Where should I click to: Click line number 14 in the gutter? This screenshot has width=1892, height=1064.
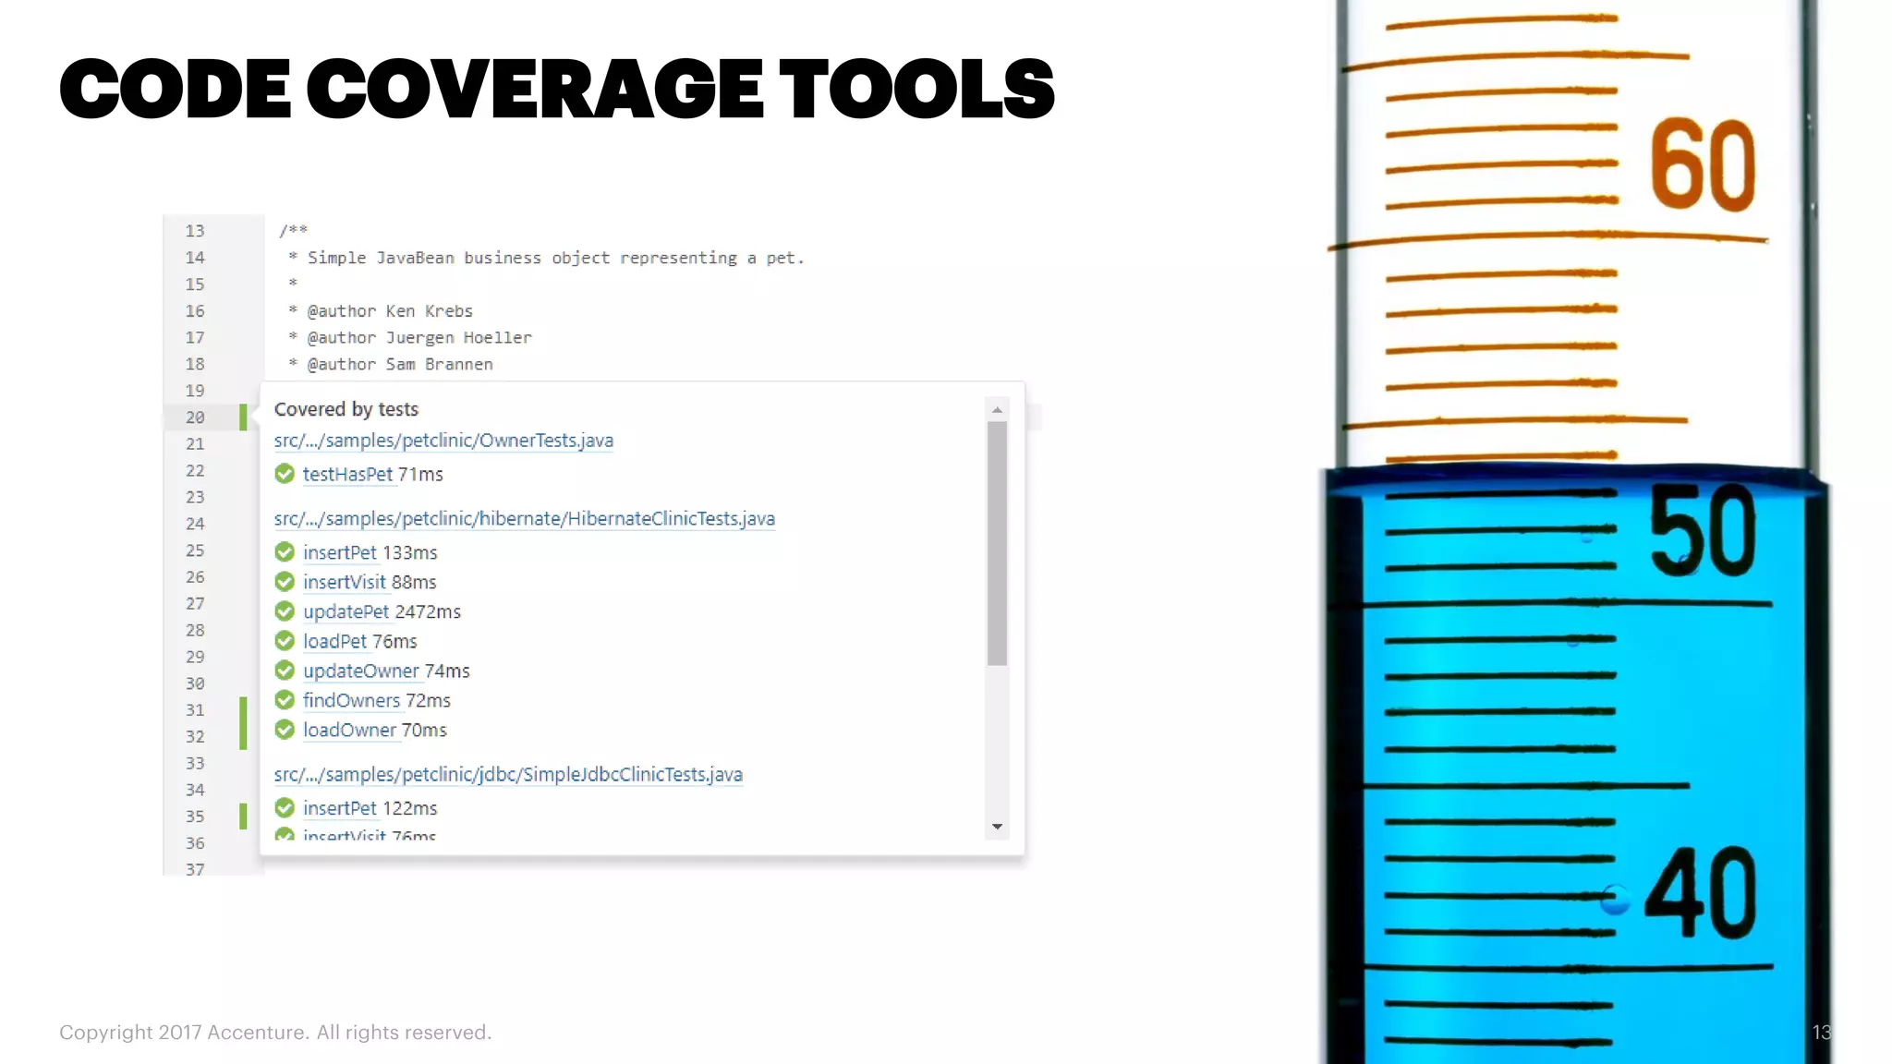point(195,258)
